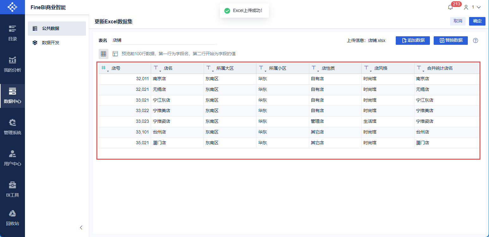
Task: Click the preview hint text about 100行数据
Action: 179,54
